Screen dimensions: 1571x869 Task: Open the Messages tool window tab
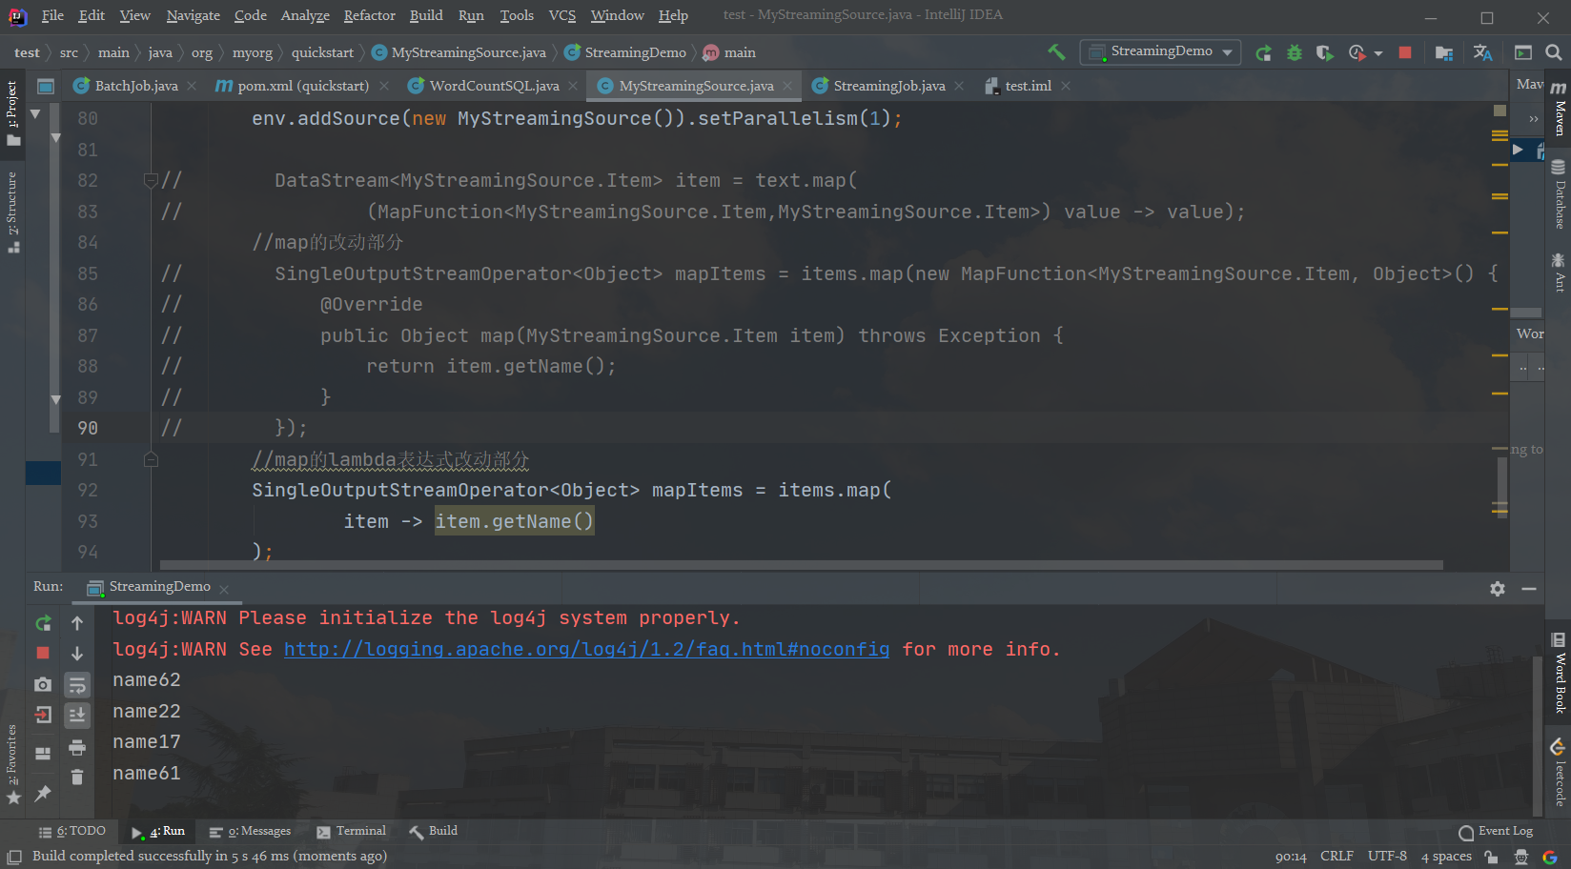(250, 832)
